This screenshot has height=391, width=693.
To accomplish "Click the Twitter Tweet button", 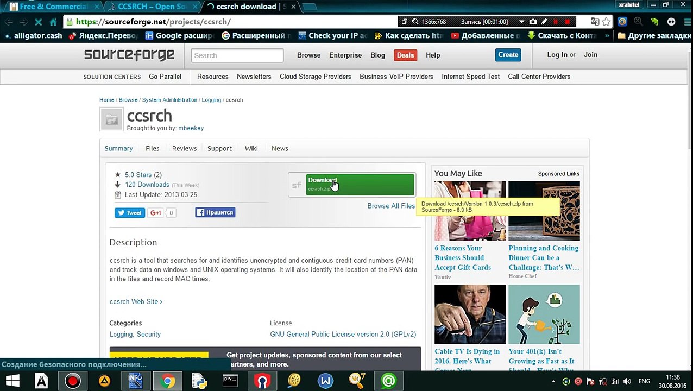I will pyautogui.click(x=129, y=213).
